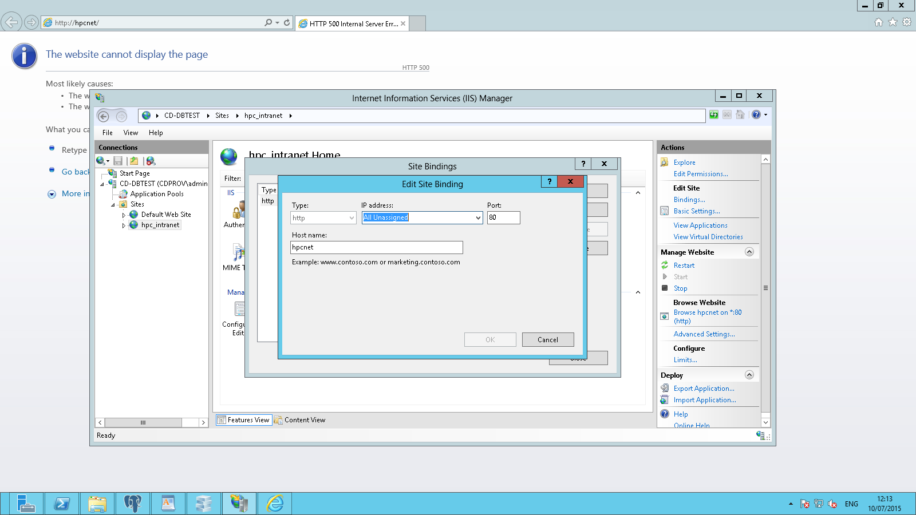Image resolution: width=916 pixels, height=515 pixels.
Task: Select Default Web Site in the Connections tree
Action: tap(166, 215)
